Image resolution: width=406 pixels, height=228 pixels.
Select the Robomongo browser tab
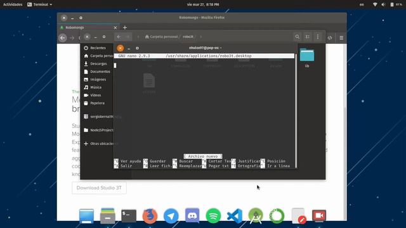88,27
